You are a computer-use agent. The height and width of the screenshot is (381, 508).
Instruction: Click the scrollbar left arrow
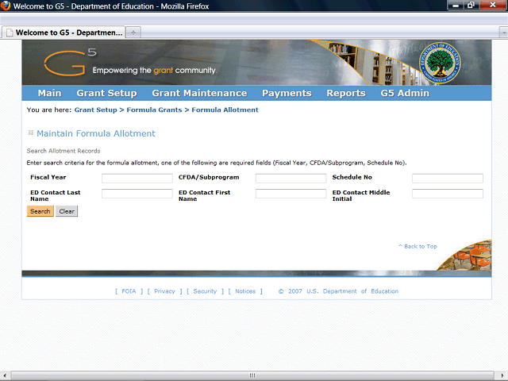point(5,375)
